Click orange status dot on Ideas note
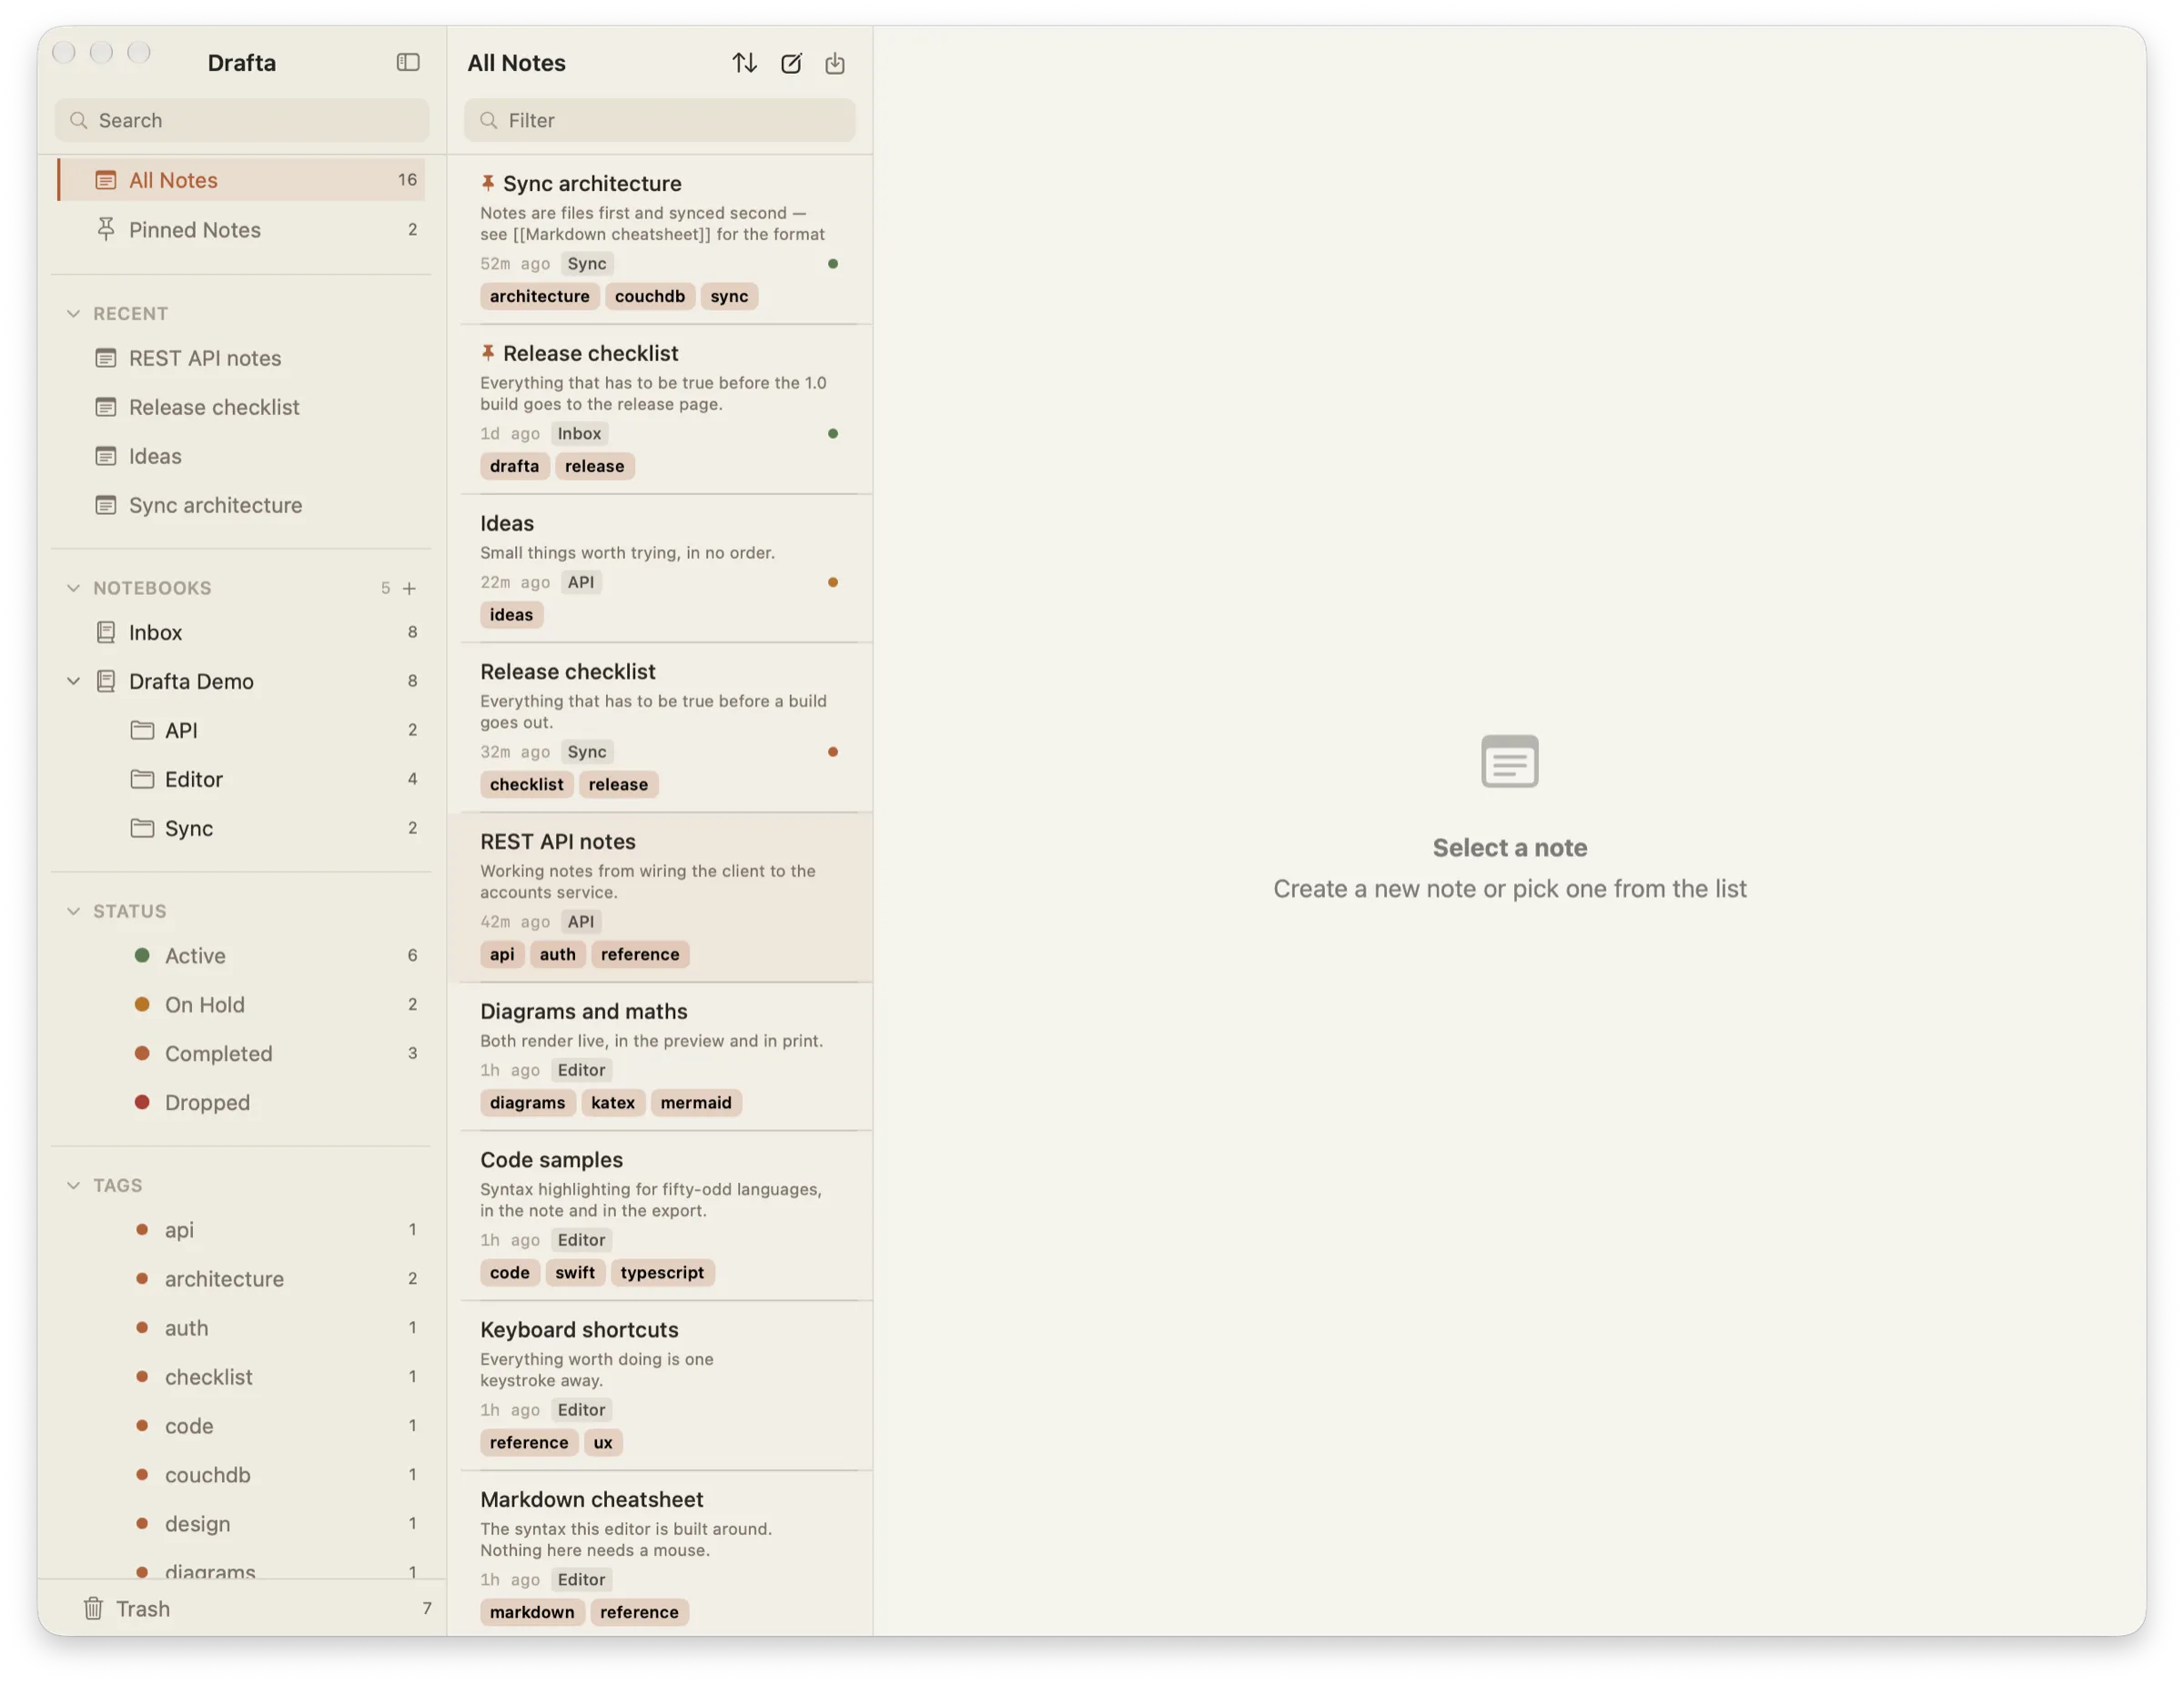Image resolution: width=2184 pixels, height=1685 pixels. (x=833, y=582)
